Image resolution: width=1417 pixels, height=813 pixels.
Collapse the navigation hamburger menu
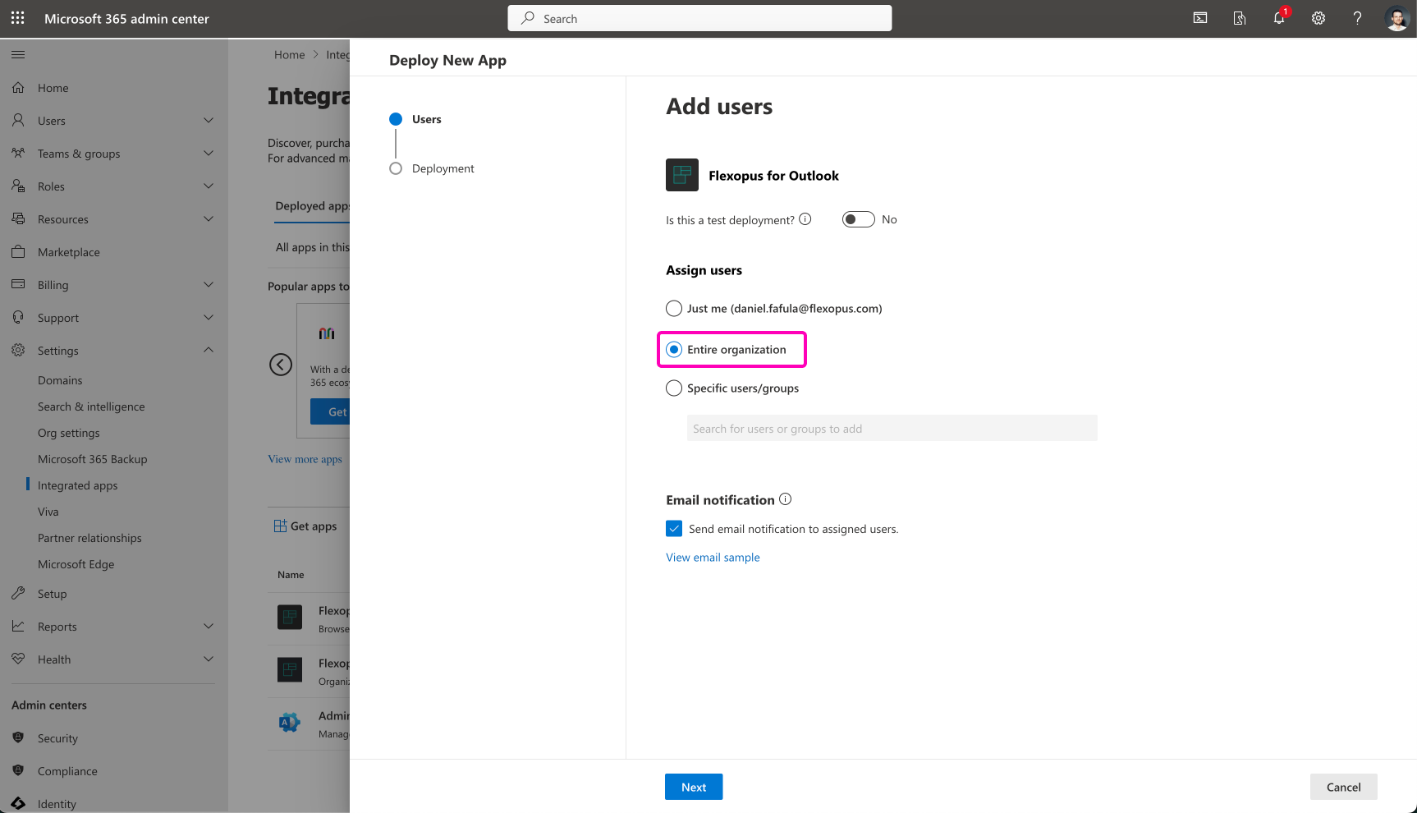click(x=18, y=54)
